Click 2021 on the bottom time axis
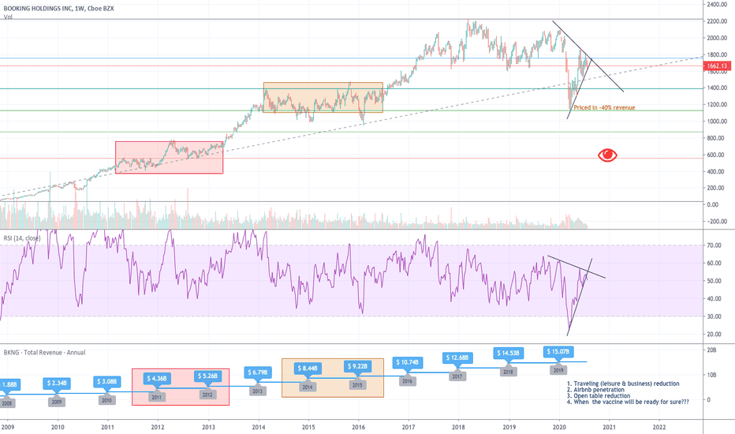The width and height of the screenshot is (735, 434). pos(610,427)
